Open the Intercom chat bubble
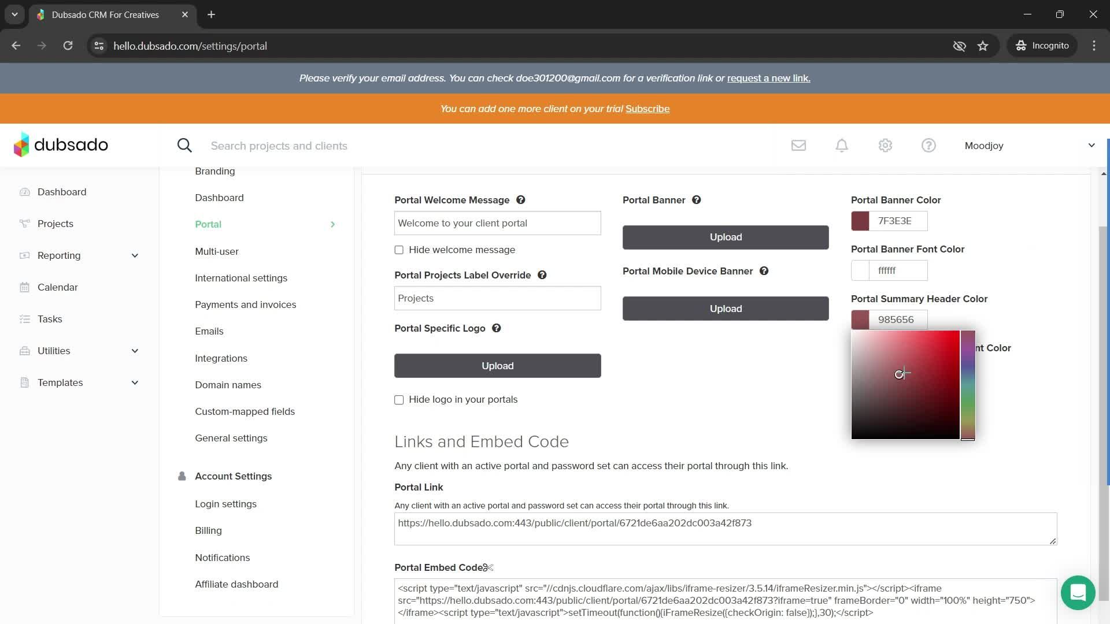Screen dimensions: 1110x624 coord(1078,593)
